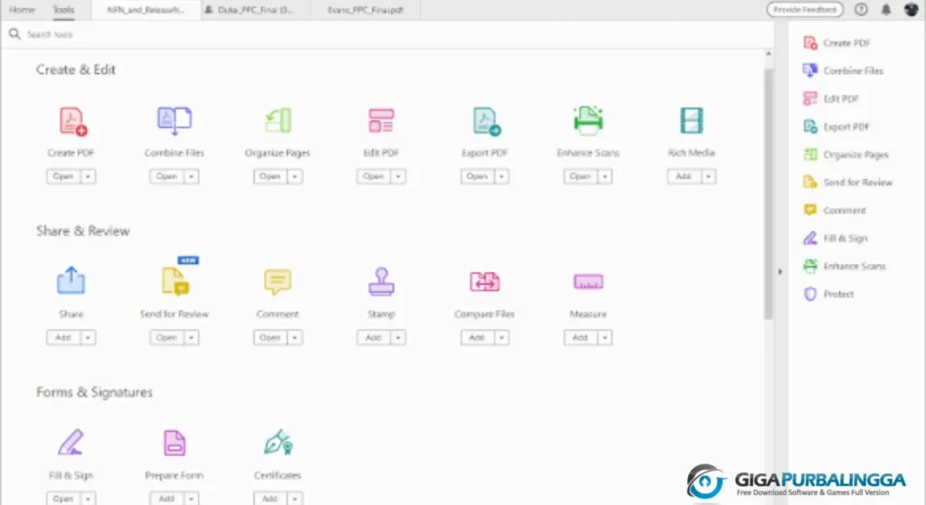Pick the Rich Media tool icon
Viewport: 926px width, 505px height.
tap(691, 120)
